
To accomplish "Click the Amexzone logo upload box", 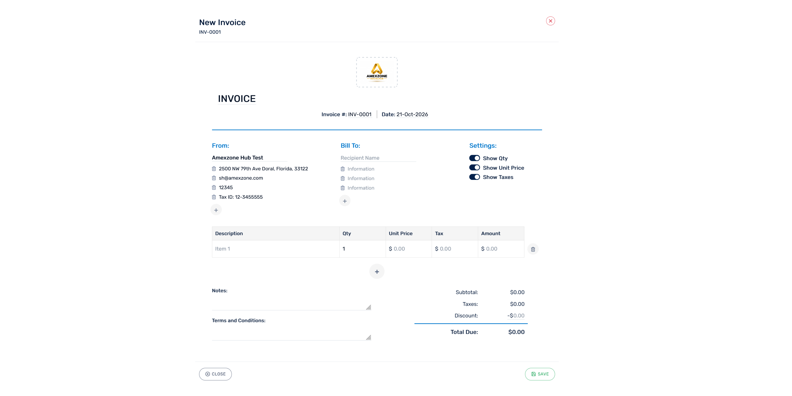I will click(x=377, y=72).
